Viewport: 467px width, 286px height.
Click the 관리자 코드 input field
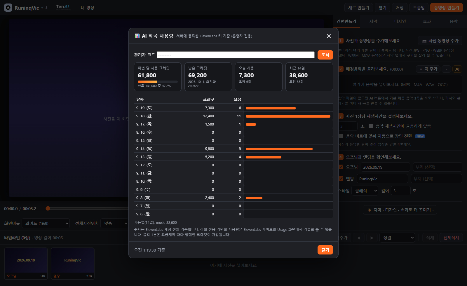236,55
